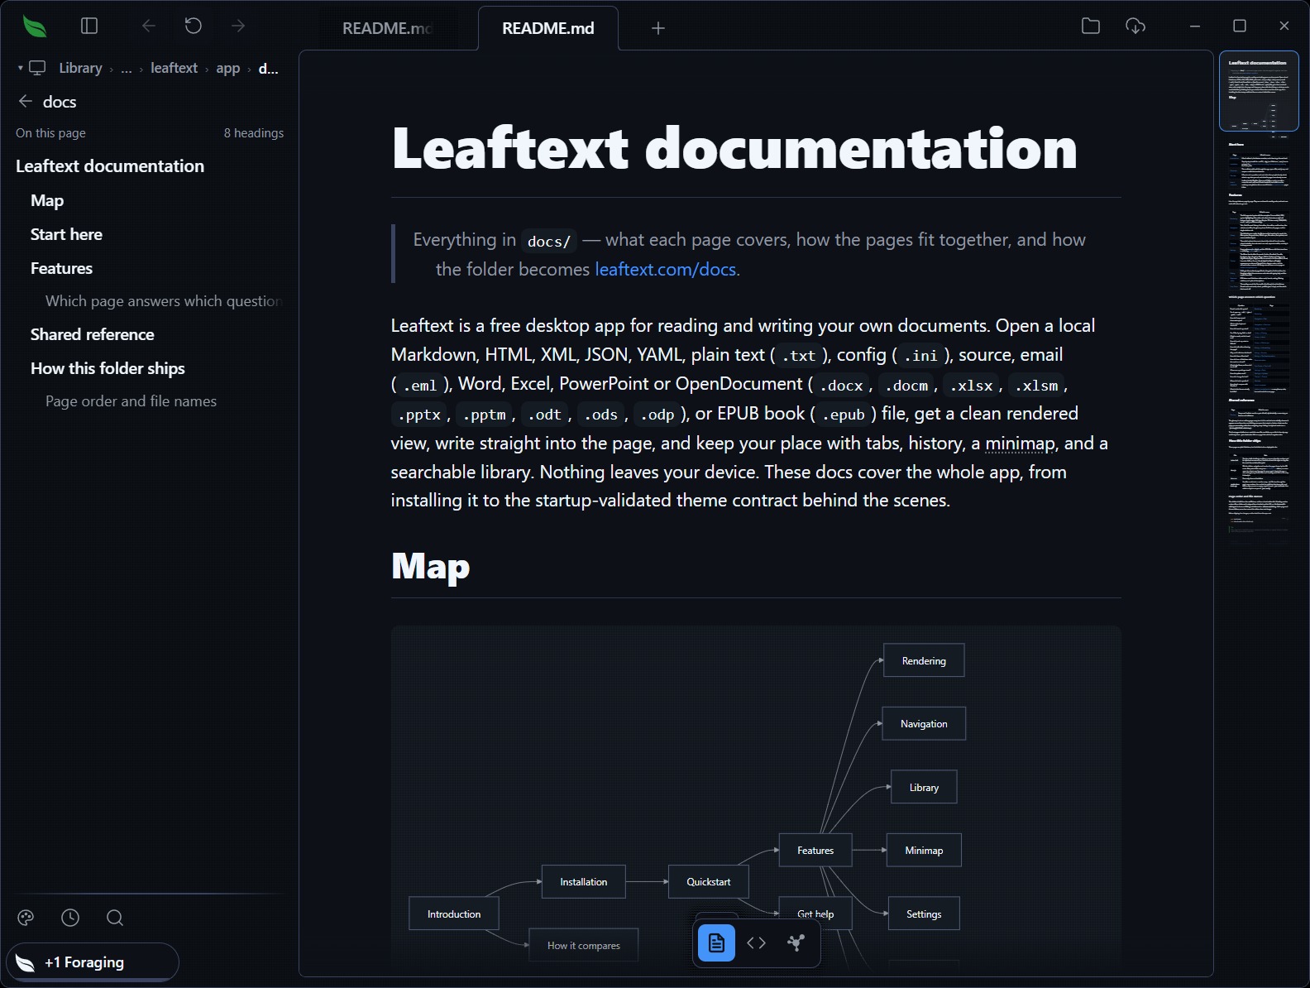
Task: Click the cloud download icon
Action: (x=1135, y=26)
